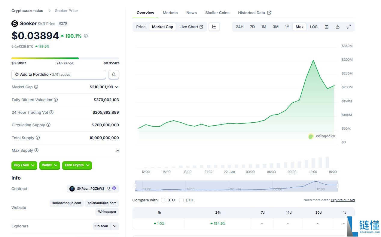Open Fully Diluted Valuation info icon
381x237 pixels.
click(x=56, y=100)
